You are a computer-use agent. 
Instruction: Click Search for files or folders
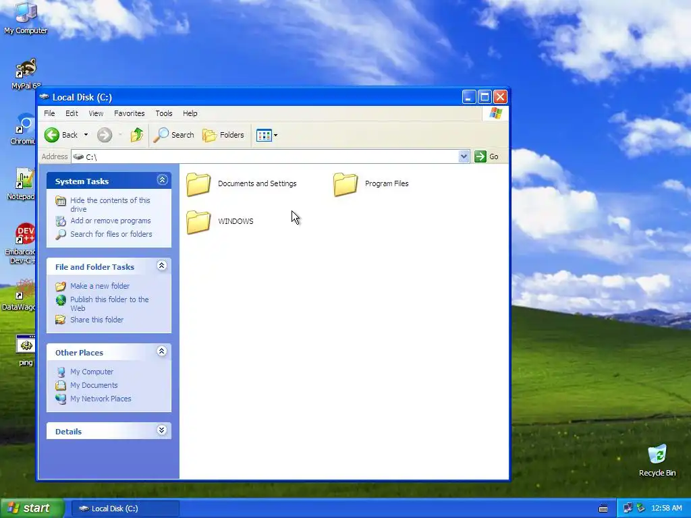111,234
